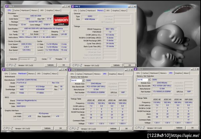Viewport: 201px width, 139px height.
Task: Open About tab in Slot #1 SPD window
Action: coord(120,74)
